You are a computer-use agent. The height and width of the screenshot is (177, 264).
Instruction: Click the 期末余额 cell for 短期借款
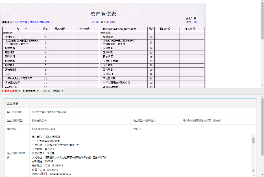pos(167,37)
